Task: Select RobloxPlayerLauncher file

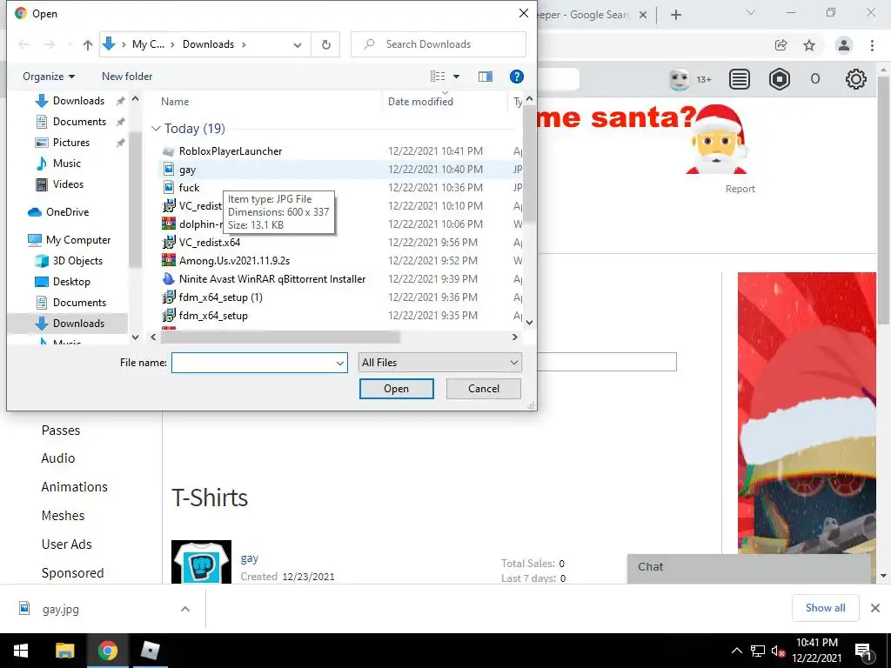Action: pyautogui.click(x=230, y=151)
